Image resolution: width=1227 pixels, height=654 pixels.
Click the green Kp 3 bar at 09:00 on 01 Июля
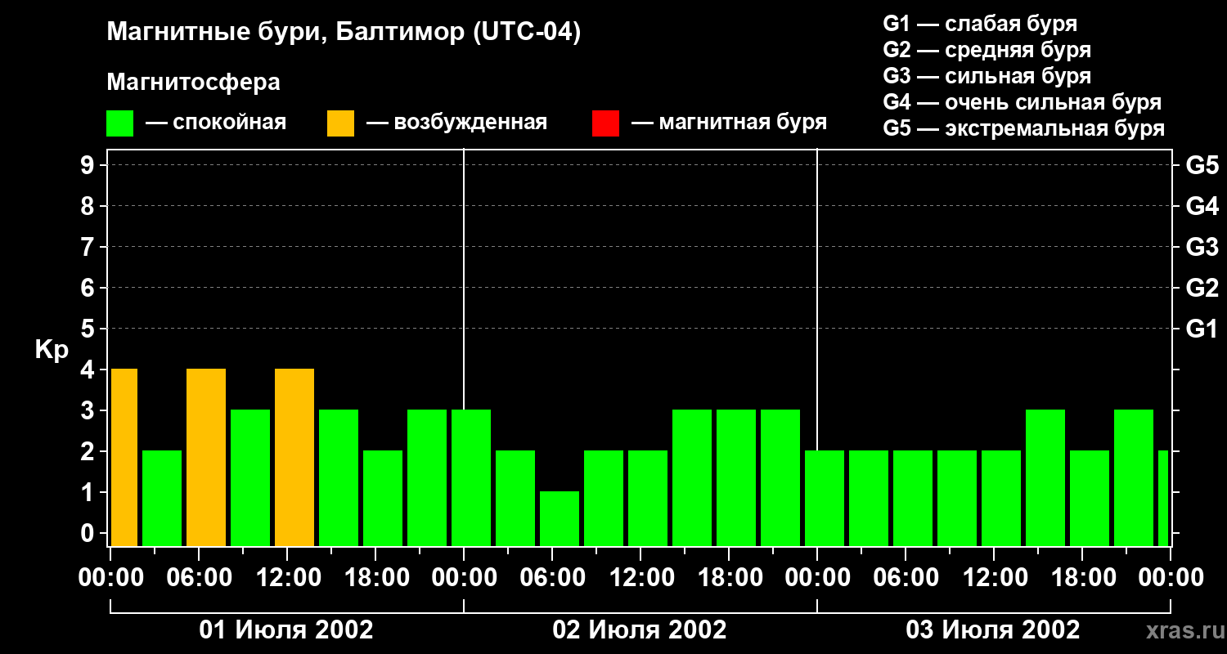[250, 477]
